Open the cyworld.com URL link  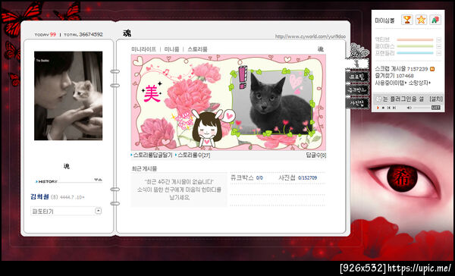click(310, 36)
